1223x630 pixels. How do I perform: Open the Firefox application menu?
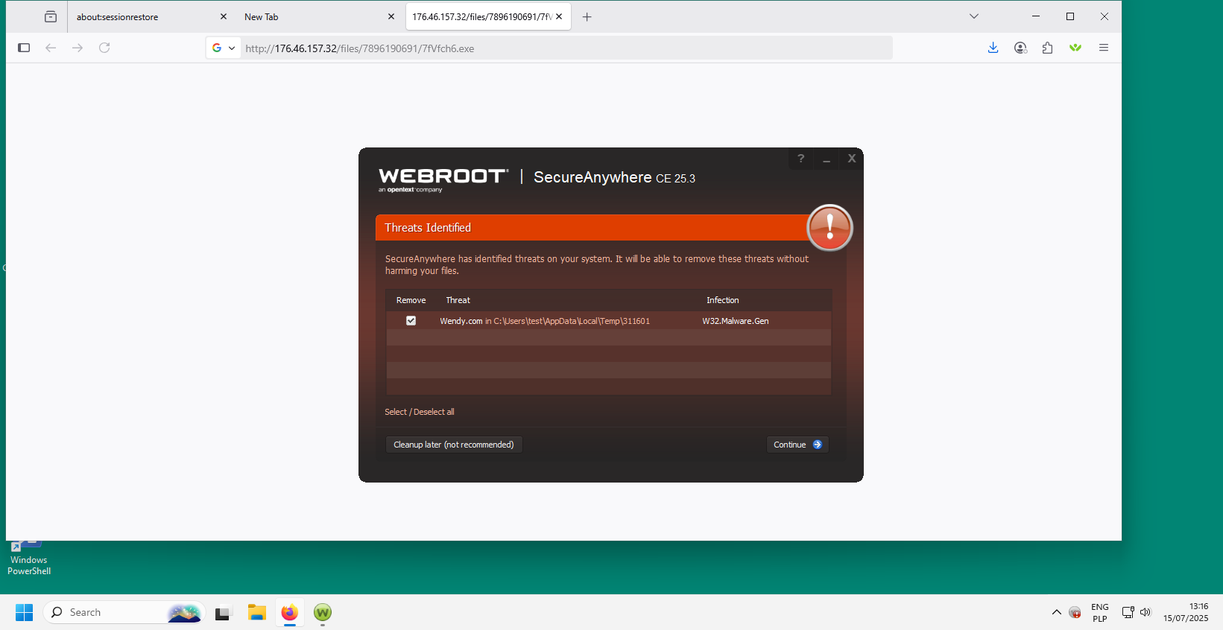tap(1103, 48)
